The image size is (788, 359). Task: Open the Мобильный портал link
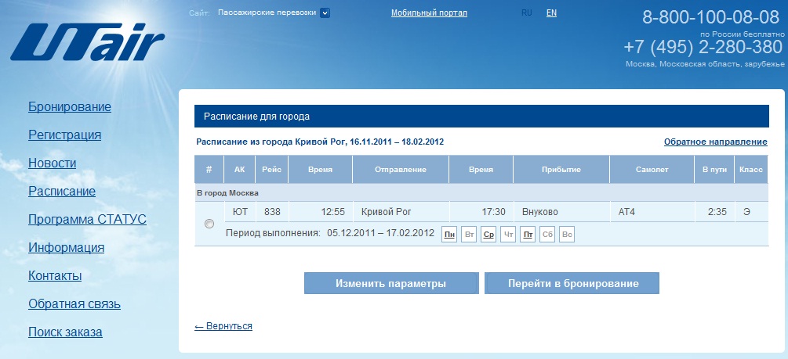(x=429, y=13)
